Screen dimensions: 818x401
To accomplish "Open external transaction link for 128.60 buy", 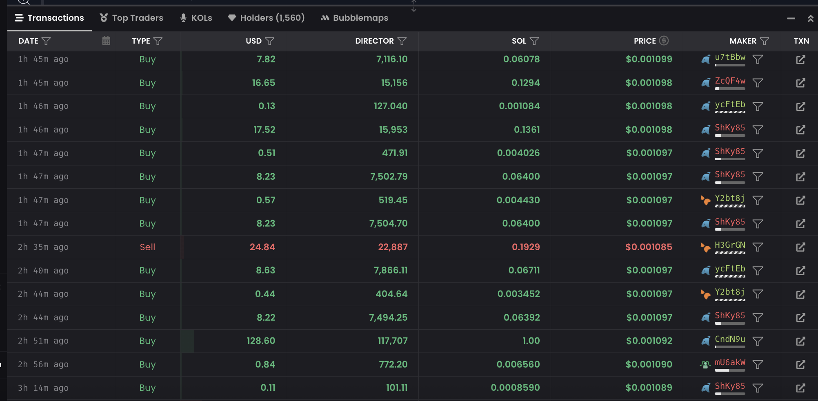I will pos(800,341).
